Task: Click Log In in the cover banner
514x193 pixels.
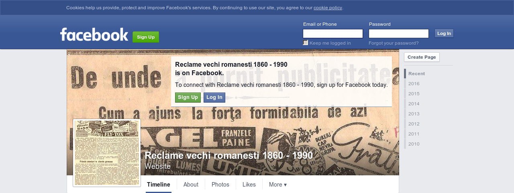Action: click(214, 97)
